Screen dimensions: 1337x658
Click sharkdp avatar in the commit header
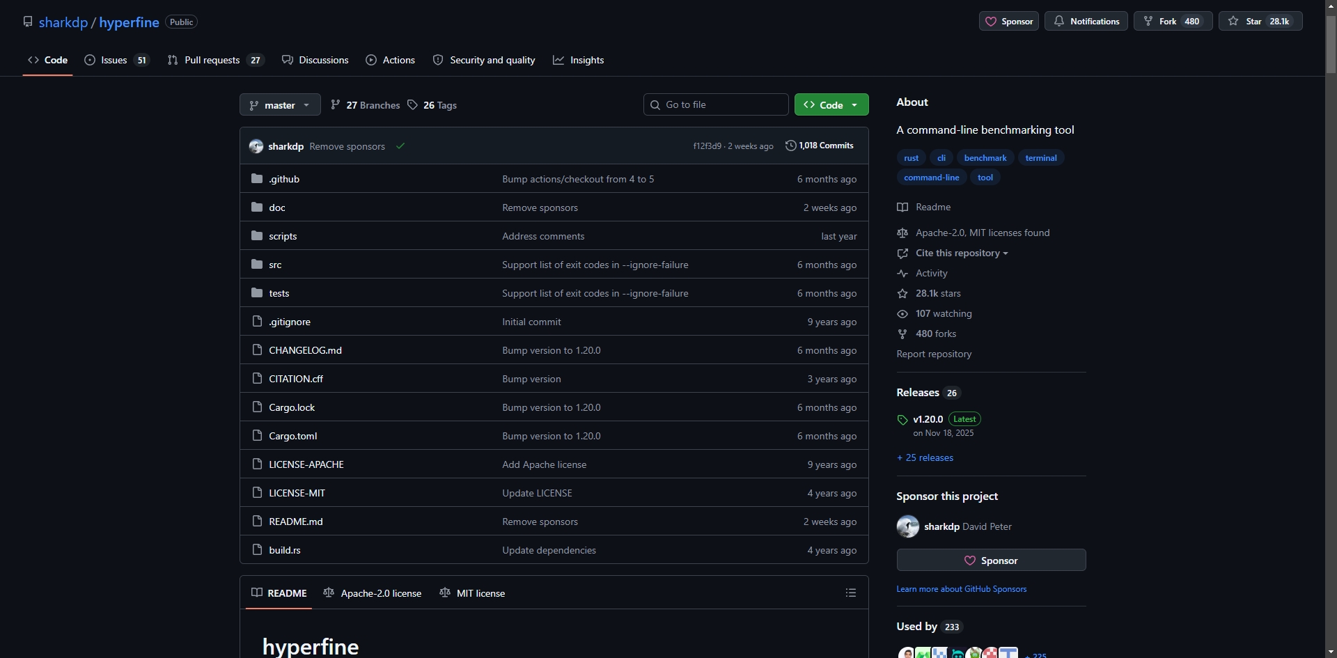(256, 146)
